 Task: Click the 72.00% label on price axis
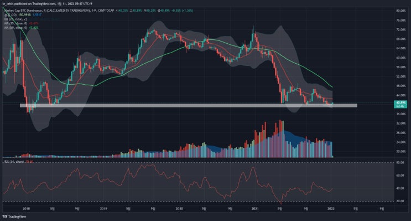pos(401,30)
